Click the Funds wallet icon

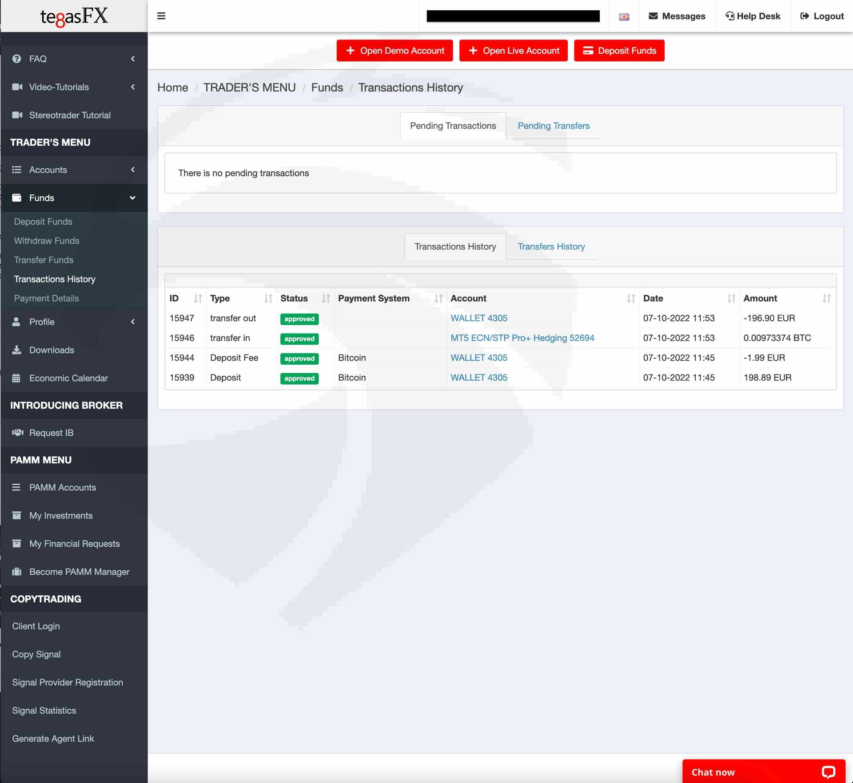tap(17, 198)
